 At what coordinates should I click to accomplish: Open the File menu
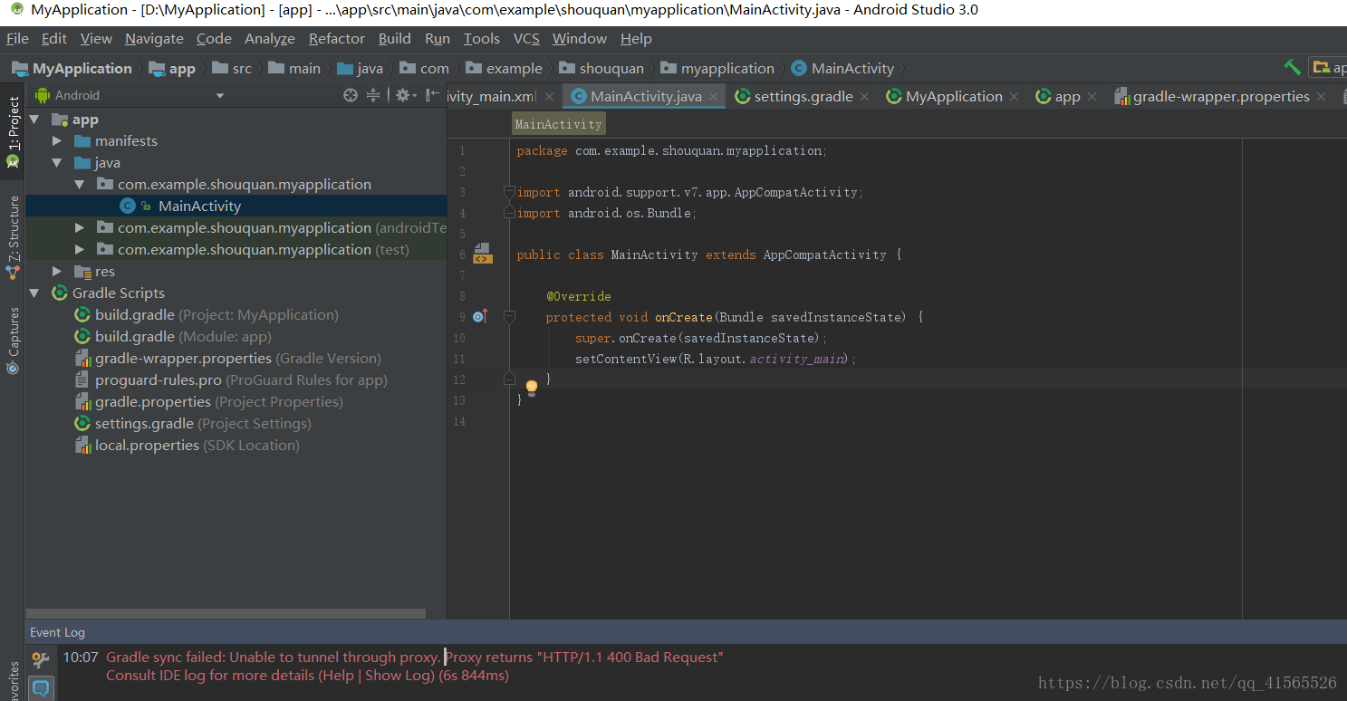coord(17,38)
